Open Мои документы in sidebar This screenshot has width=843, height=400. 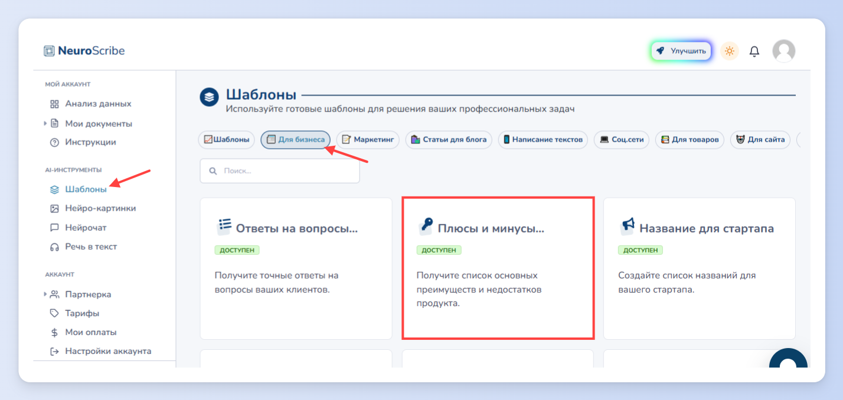99,124
